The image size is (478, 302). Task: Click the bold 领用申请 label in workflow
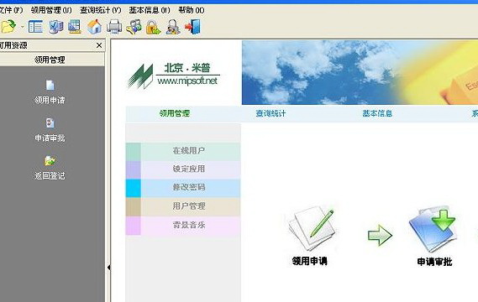point(309,261)
